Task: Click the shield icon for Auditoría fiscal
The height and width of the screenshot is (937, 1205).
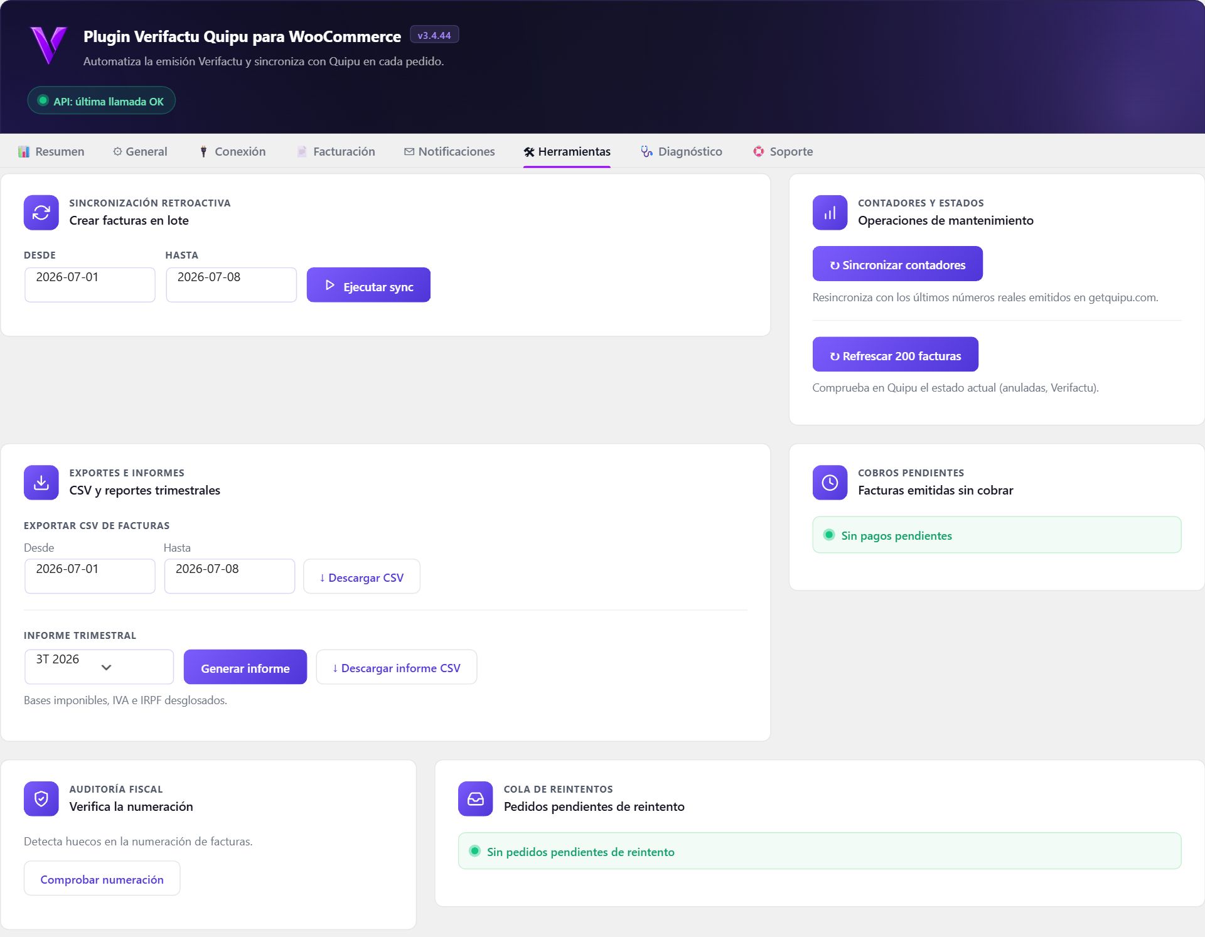Action: tap(41, 799)
